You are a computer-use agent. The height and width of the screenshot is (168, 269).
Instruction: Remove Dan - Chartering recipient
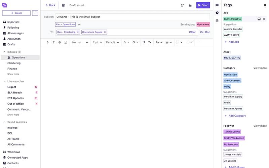click(78, 32)
